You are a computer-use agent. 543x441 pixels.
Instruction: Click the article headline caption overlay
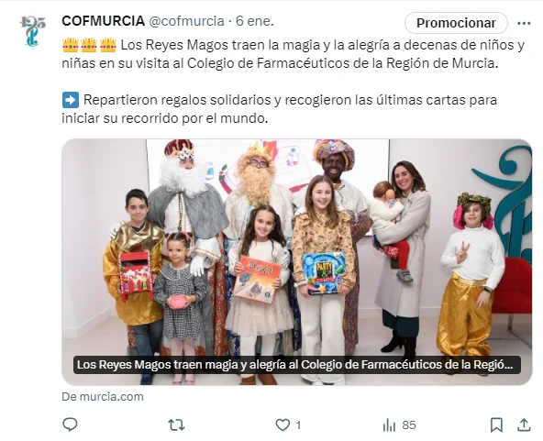[x=297, y=365]
